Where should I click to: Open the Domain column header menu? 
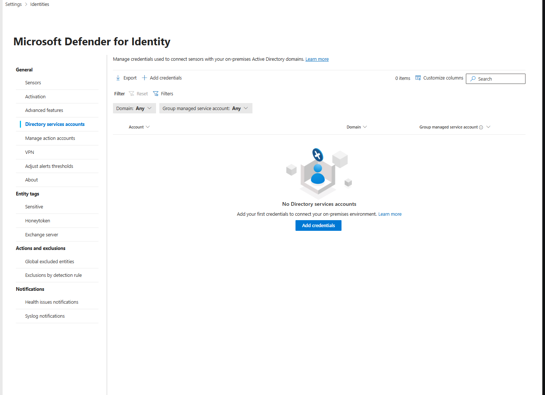point(356,127)
